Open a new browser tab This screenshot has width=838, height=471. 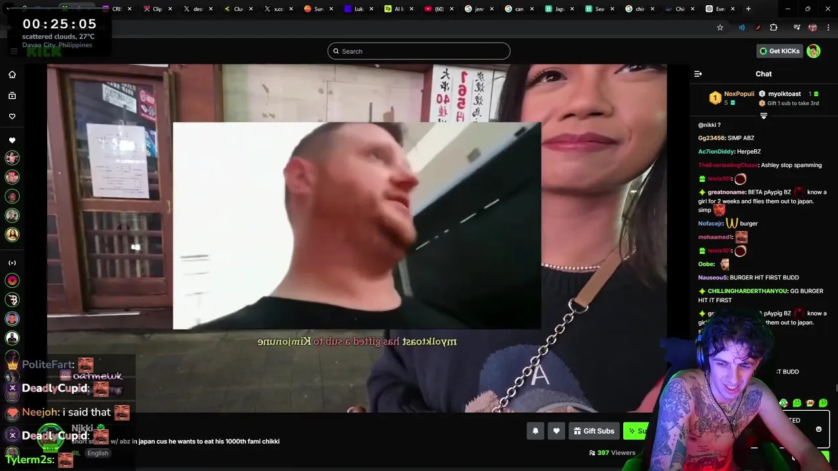tap(748, 9)
